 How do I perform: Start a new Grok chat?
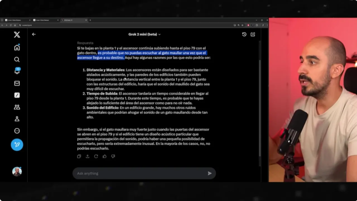coord(253,34)
